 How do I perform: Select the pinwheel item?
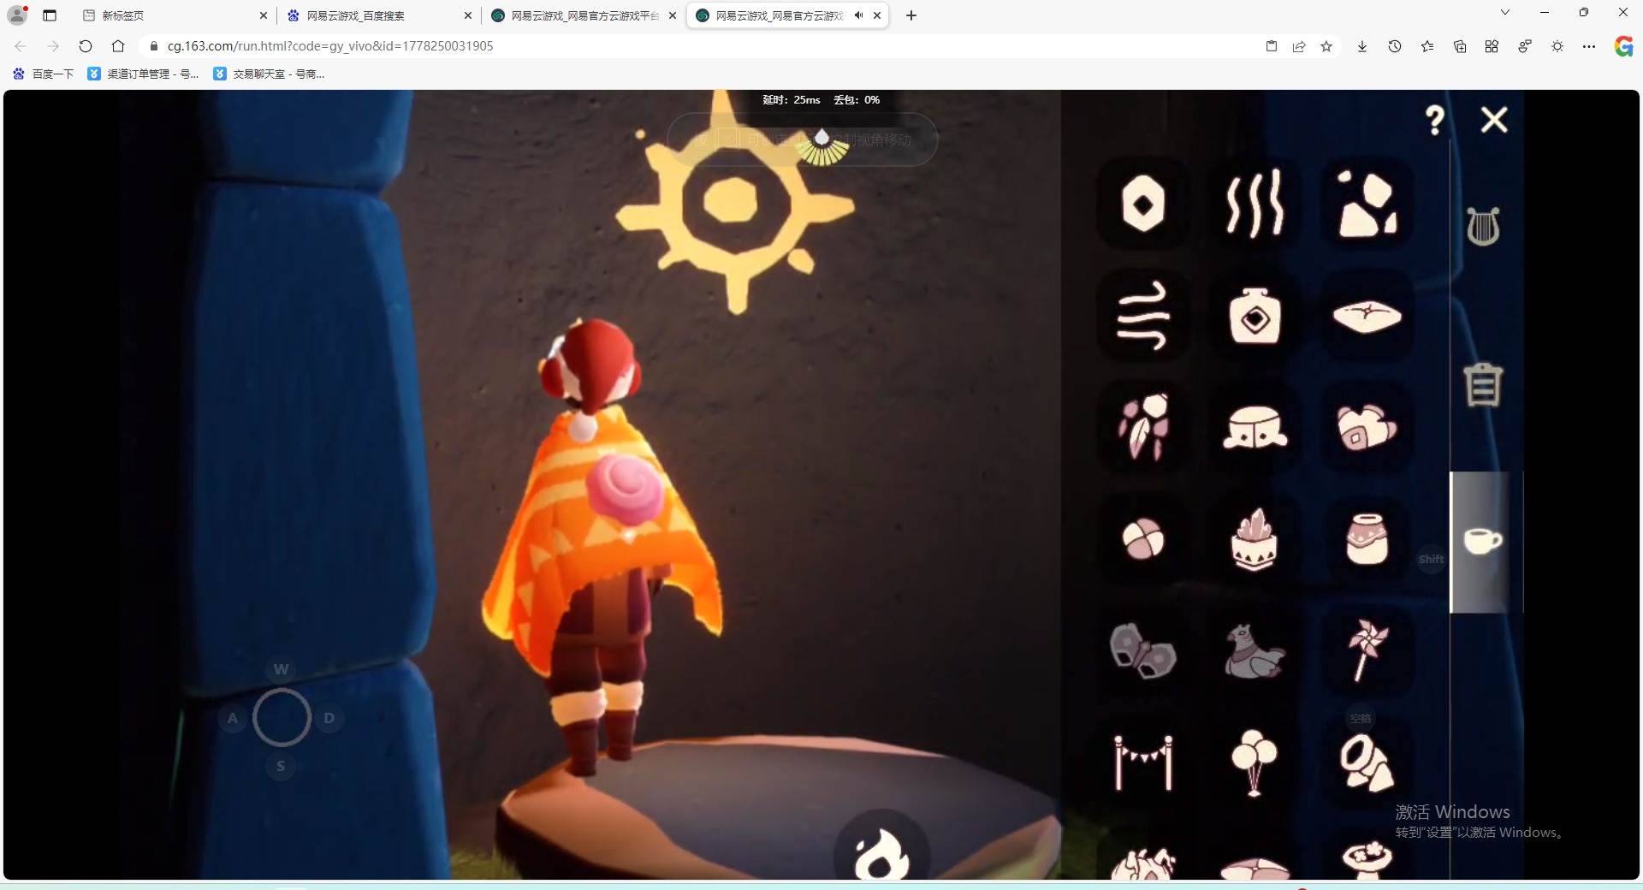(x=1367, y=650)
